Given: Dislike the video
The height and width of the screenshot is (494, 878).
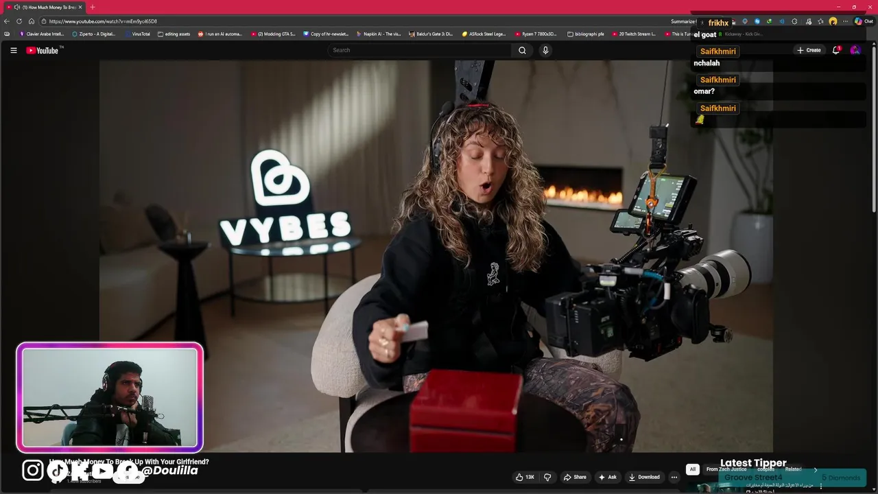Looking at the screenshot, I should point(547,477).
